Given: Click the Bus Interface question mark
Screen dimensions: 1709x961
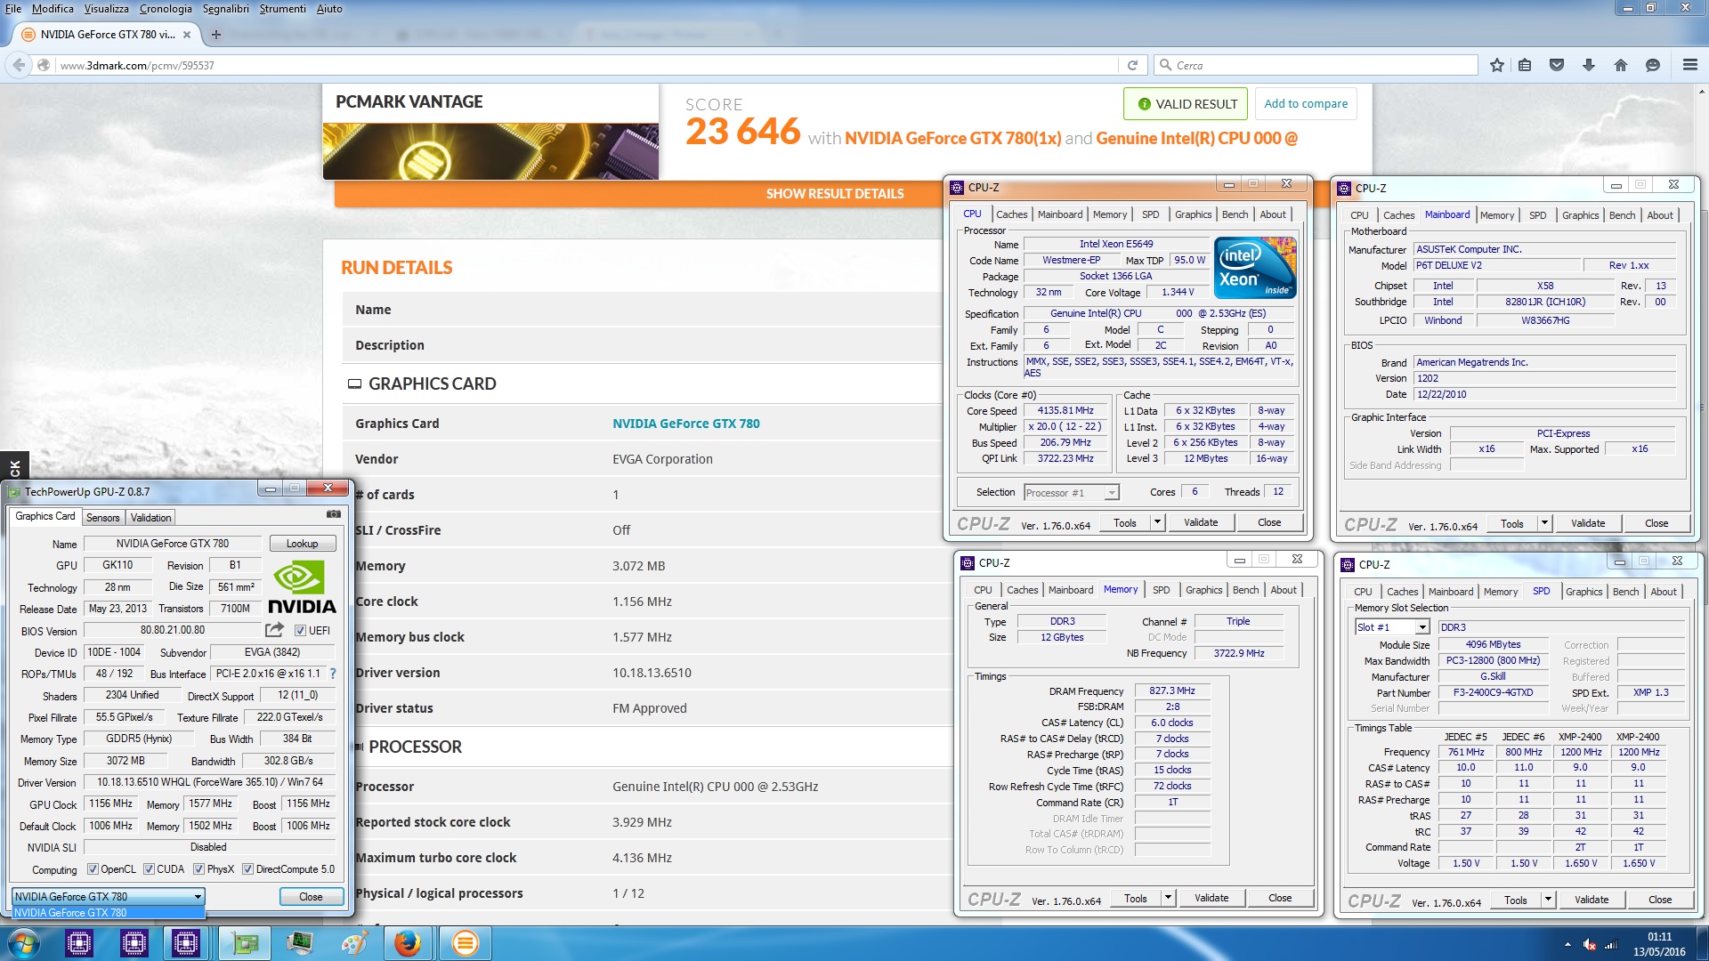Looking at the screenshot, I should click(x=333, y=674).
